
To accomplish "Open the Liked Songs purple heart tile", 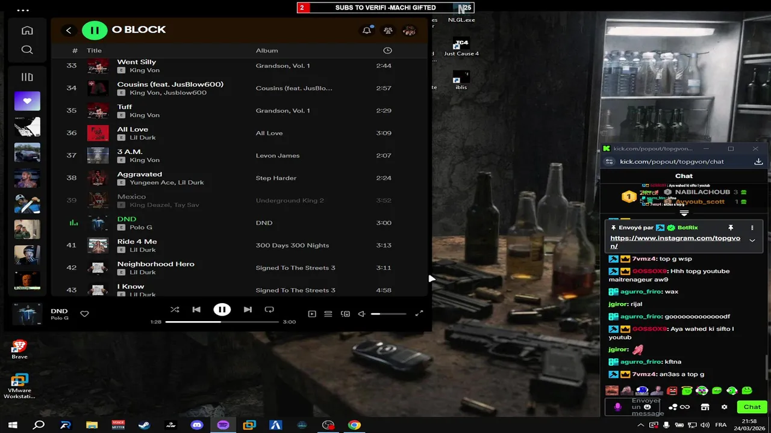I will tap(27, 101).
